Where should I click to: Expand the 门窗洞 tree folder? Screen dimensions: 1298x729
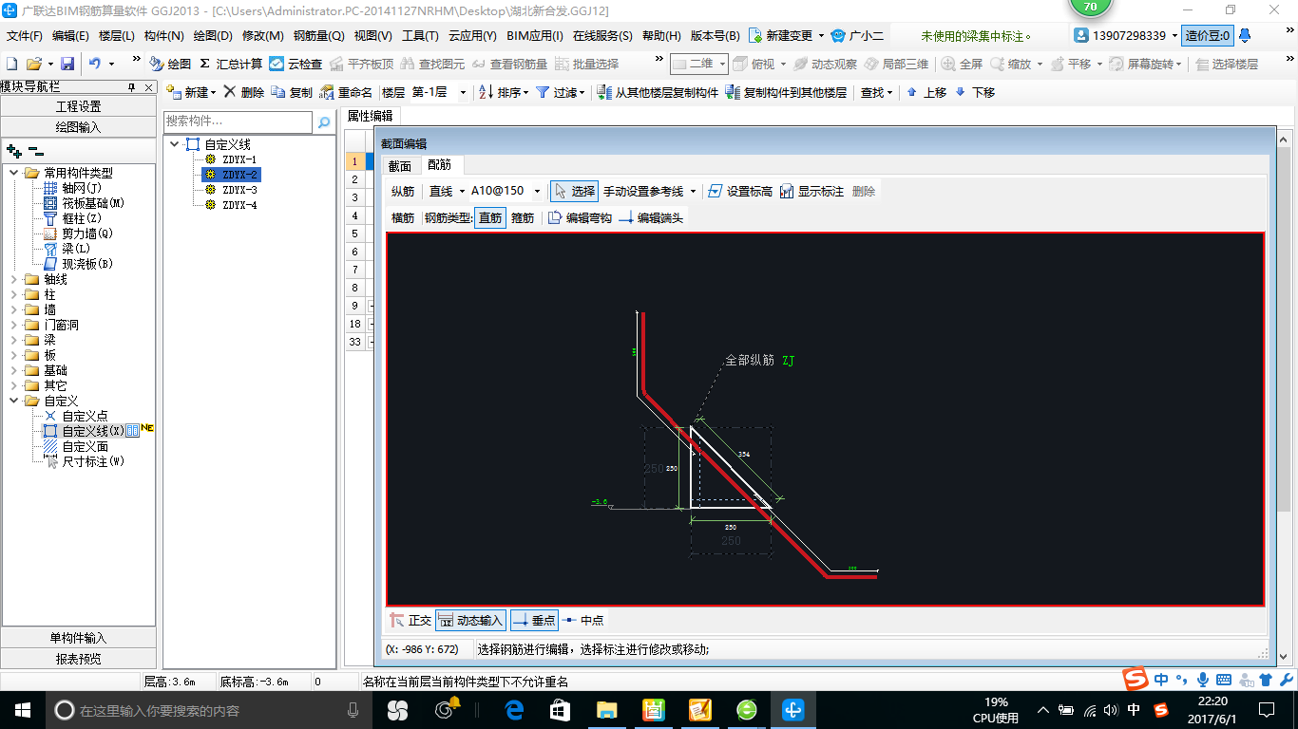(14, 325)
